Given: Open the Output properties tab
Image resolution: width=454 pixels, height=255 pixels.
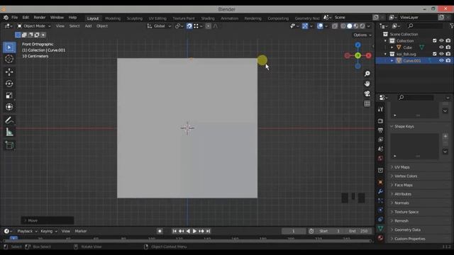Looking at the screenshot, I should pyautogui.click(x=380, y=130).
